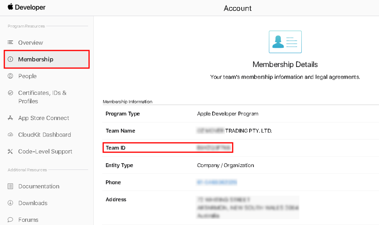Click the Program Resources sidebar heading
Image resolution: width=379 pixels, height=225 pixels.
coord(26,26)
